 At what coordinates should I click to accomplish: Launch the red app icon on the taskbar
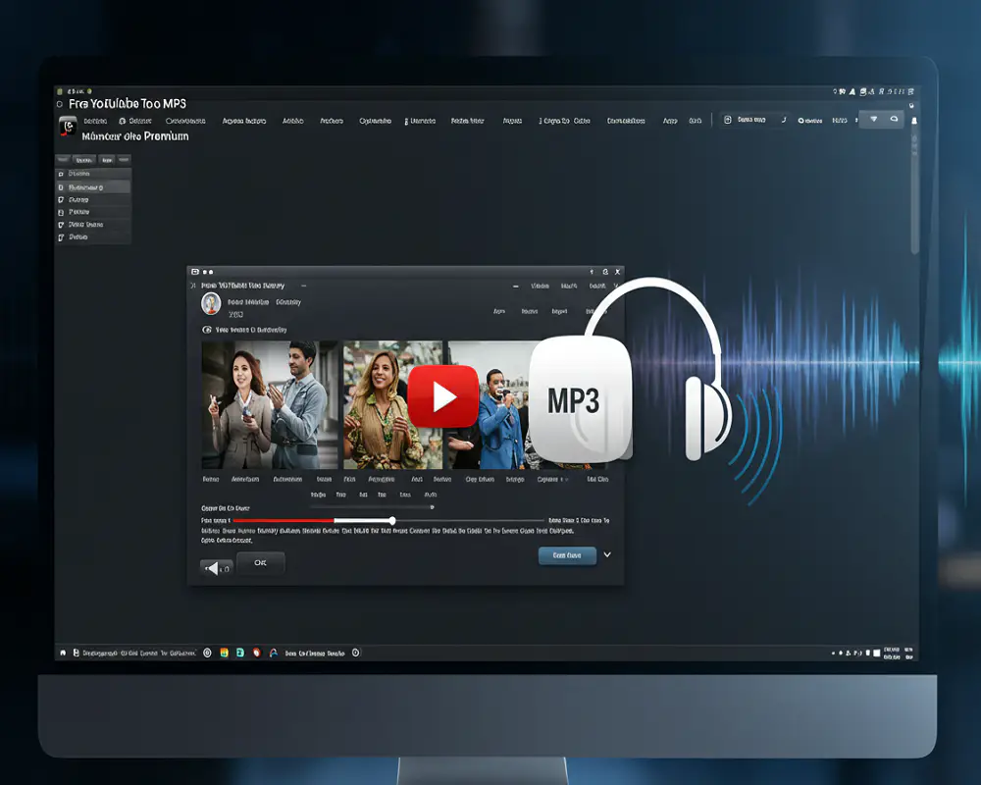pyautogui.click(x=256, y=653)
